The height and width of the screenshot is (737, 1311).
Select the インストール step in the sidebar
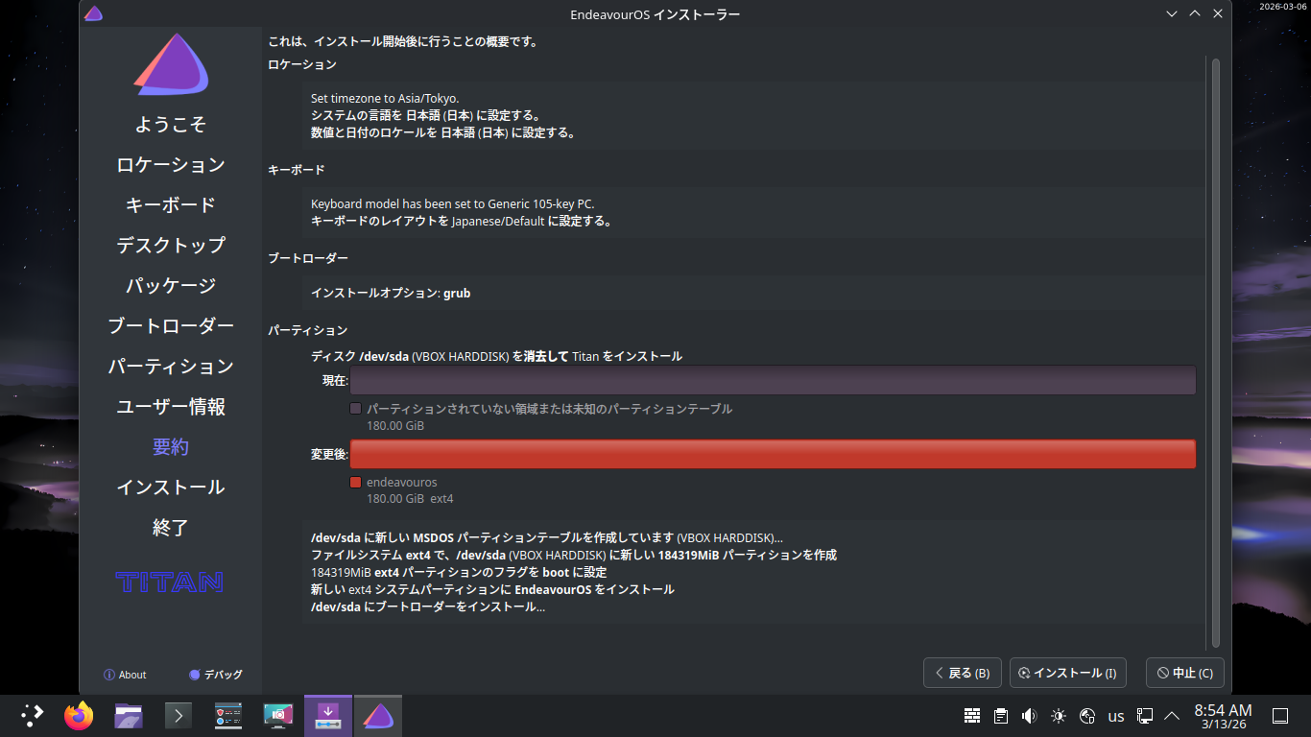point(171,487)
